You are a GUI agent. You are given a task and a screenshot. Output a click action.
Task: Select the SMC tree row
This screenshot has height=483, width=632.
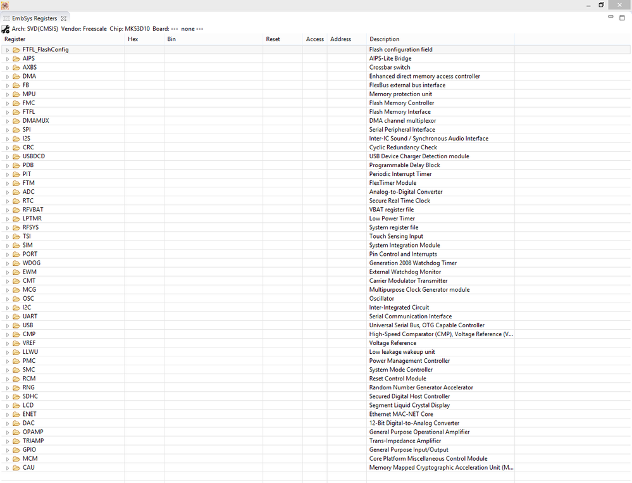pos(316,370)
